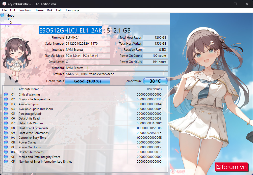Click the Raw Values column header
This screenshot has height=175, width=253.
154,89
